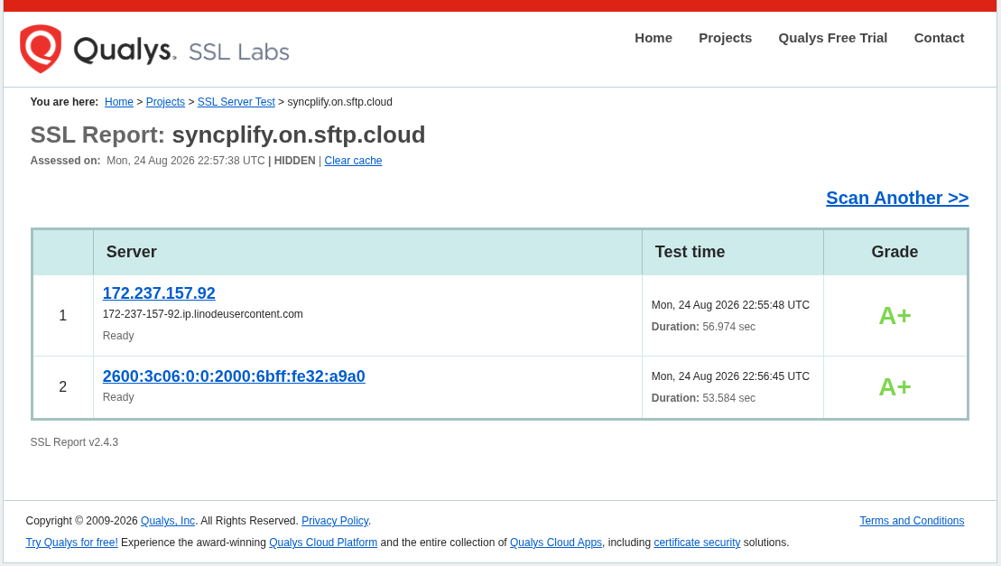Click row number 2 cell

point(62,386)
